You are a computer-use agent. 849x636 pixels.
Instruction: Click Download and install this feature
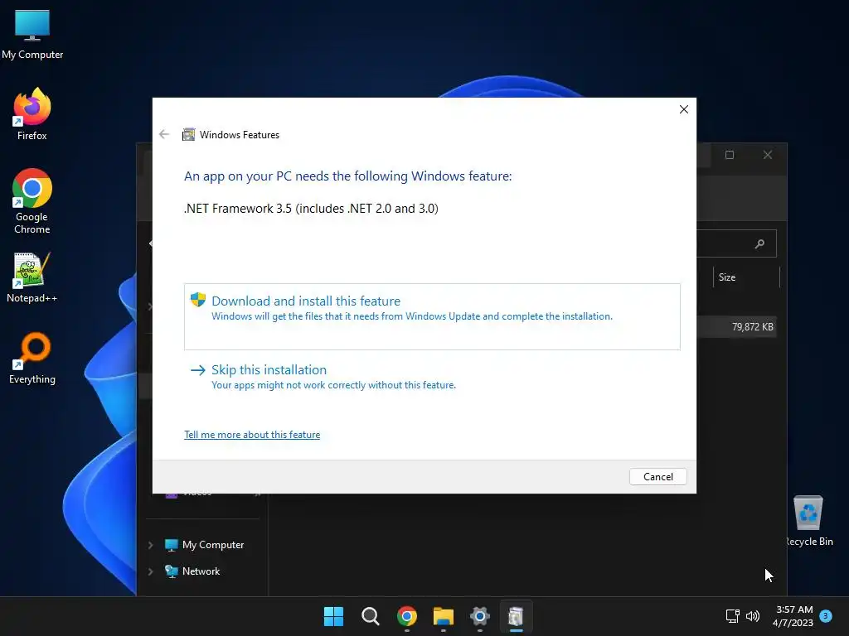[431, 316]
